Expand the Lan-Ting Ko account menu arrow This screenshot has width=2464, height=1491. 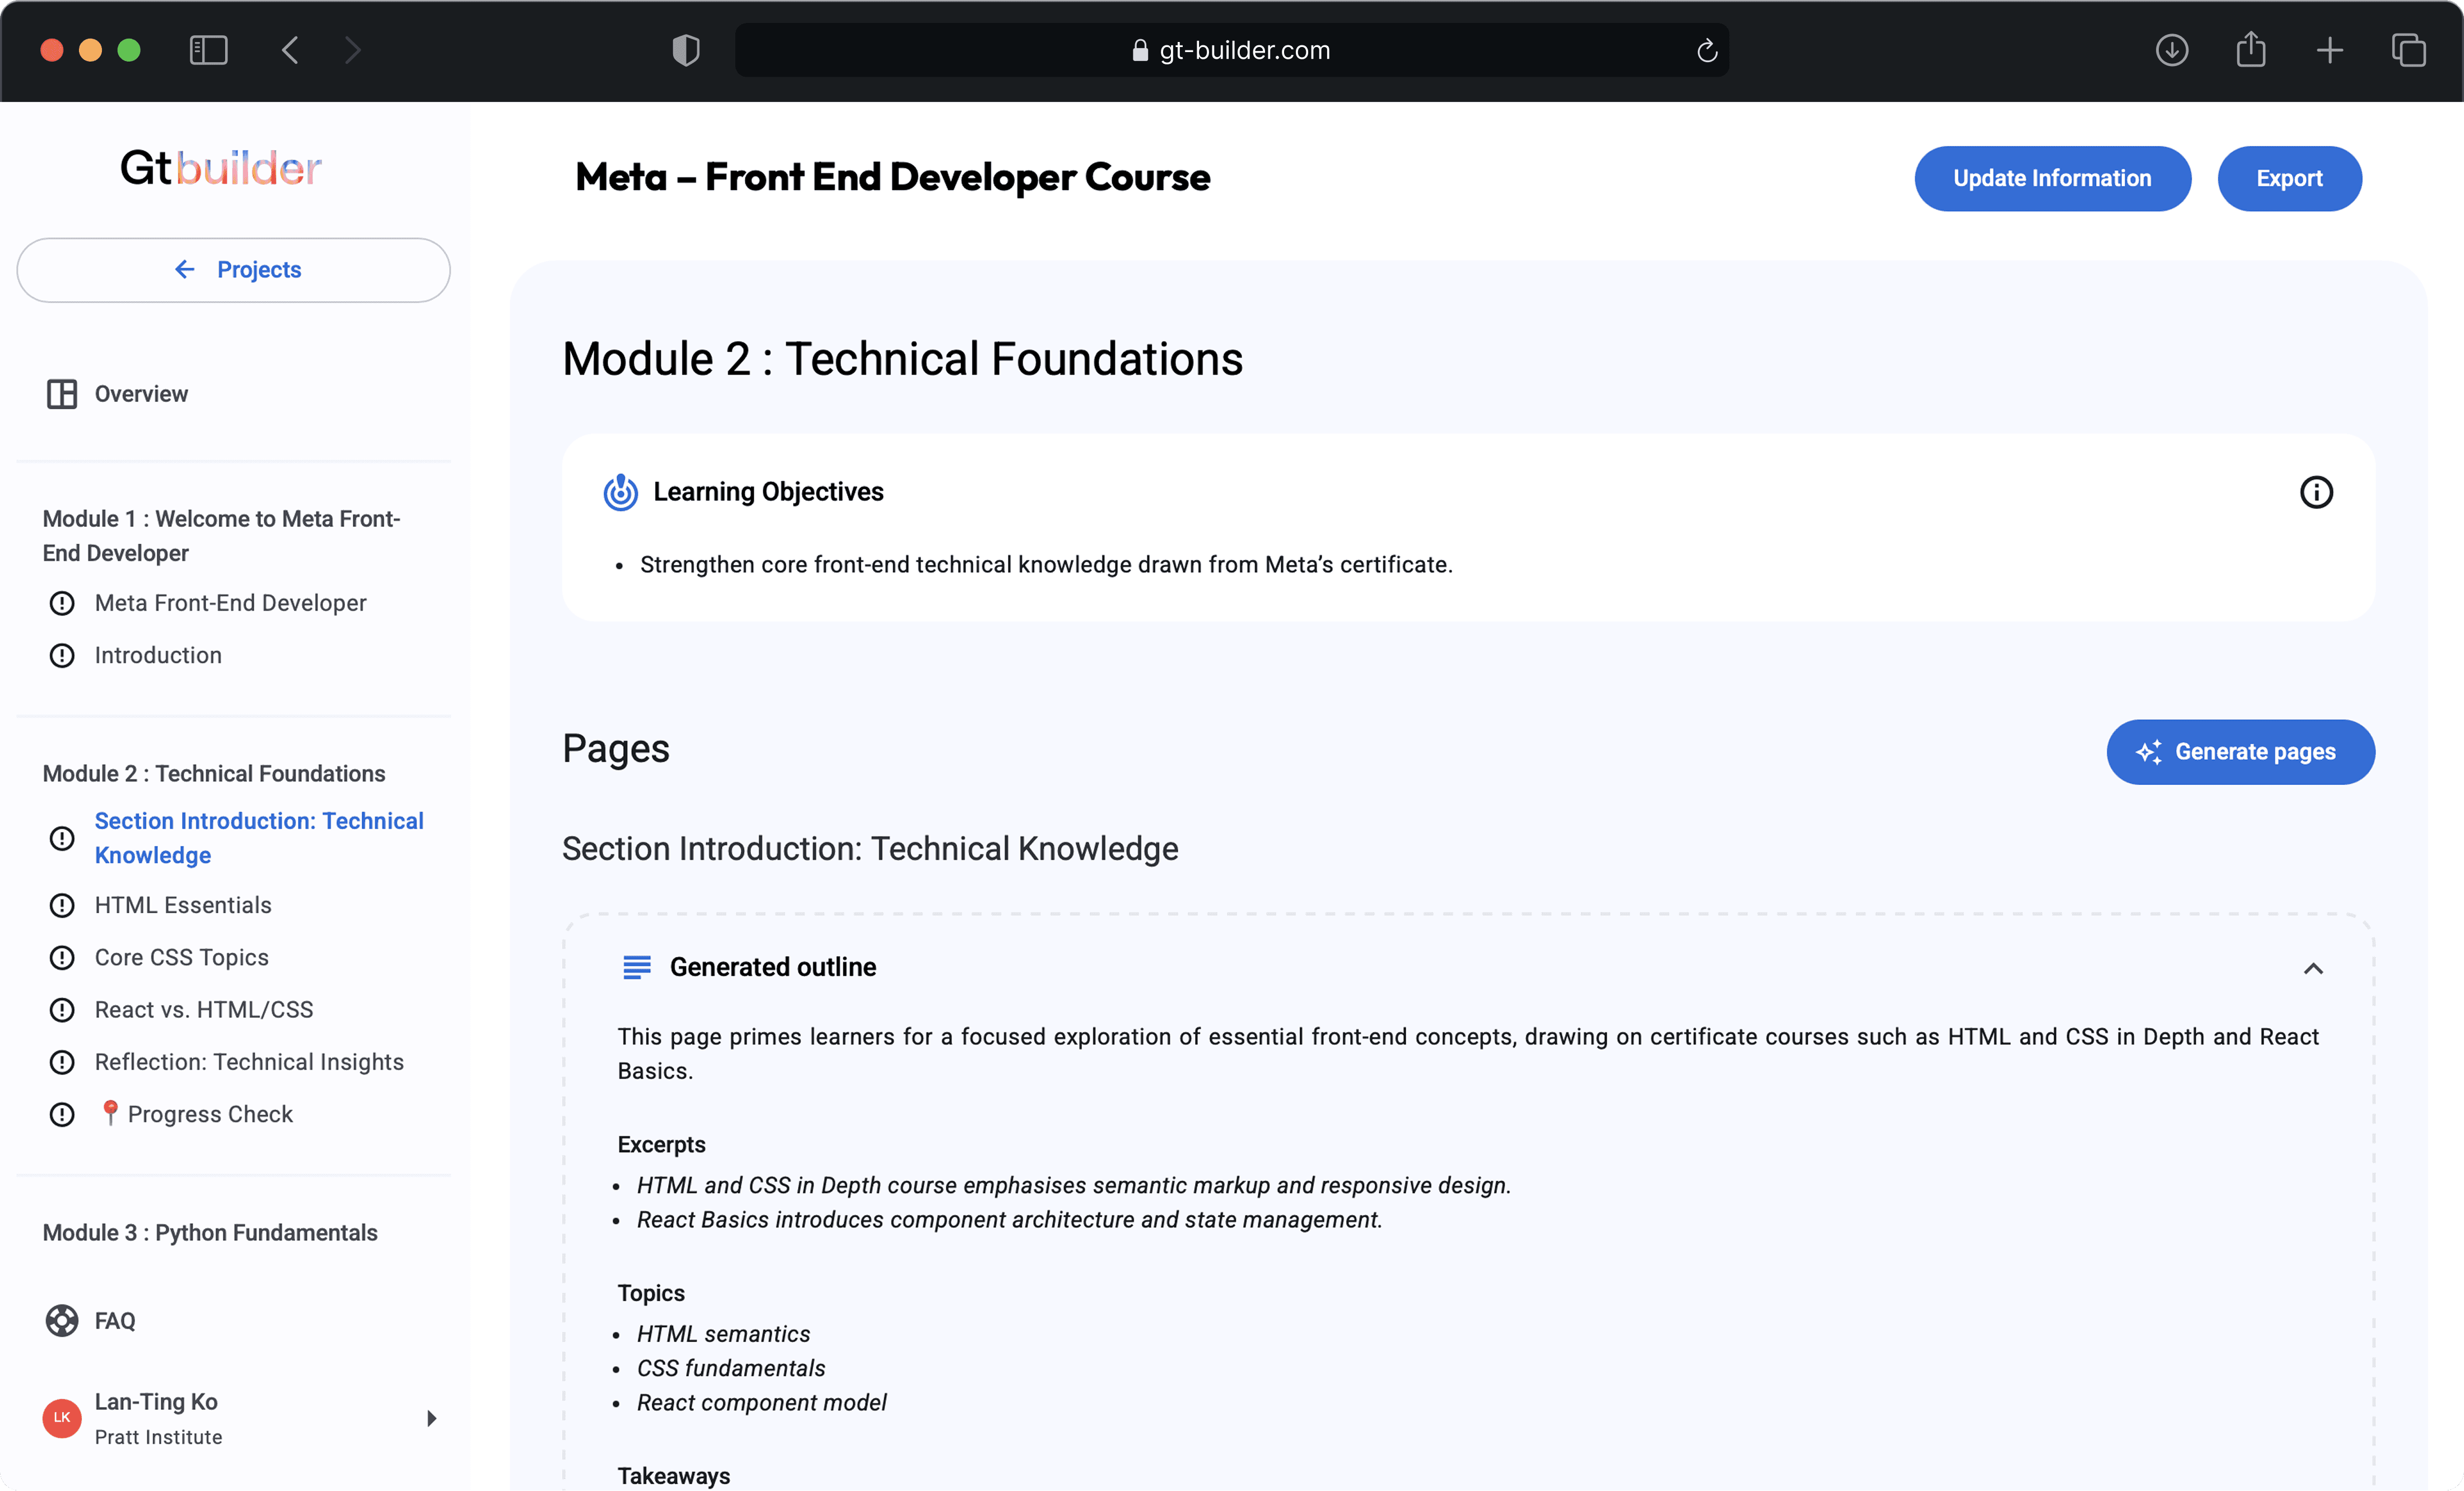tap(431, 1418)
